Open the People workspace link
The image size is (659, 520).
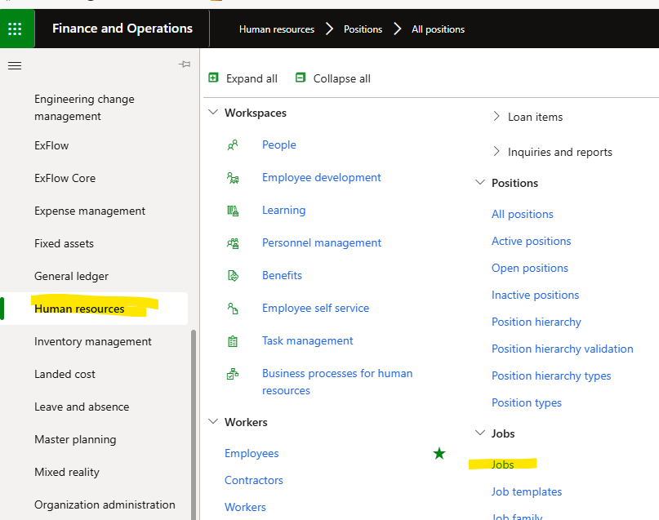click(x=279, y=145)
